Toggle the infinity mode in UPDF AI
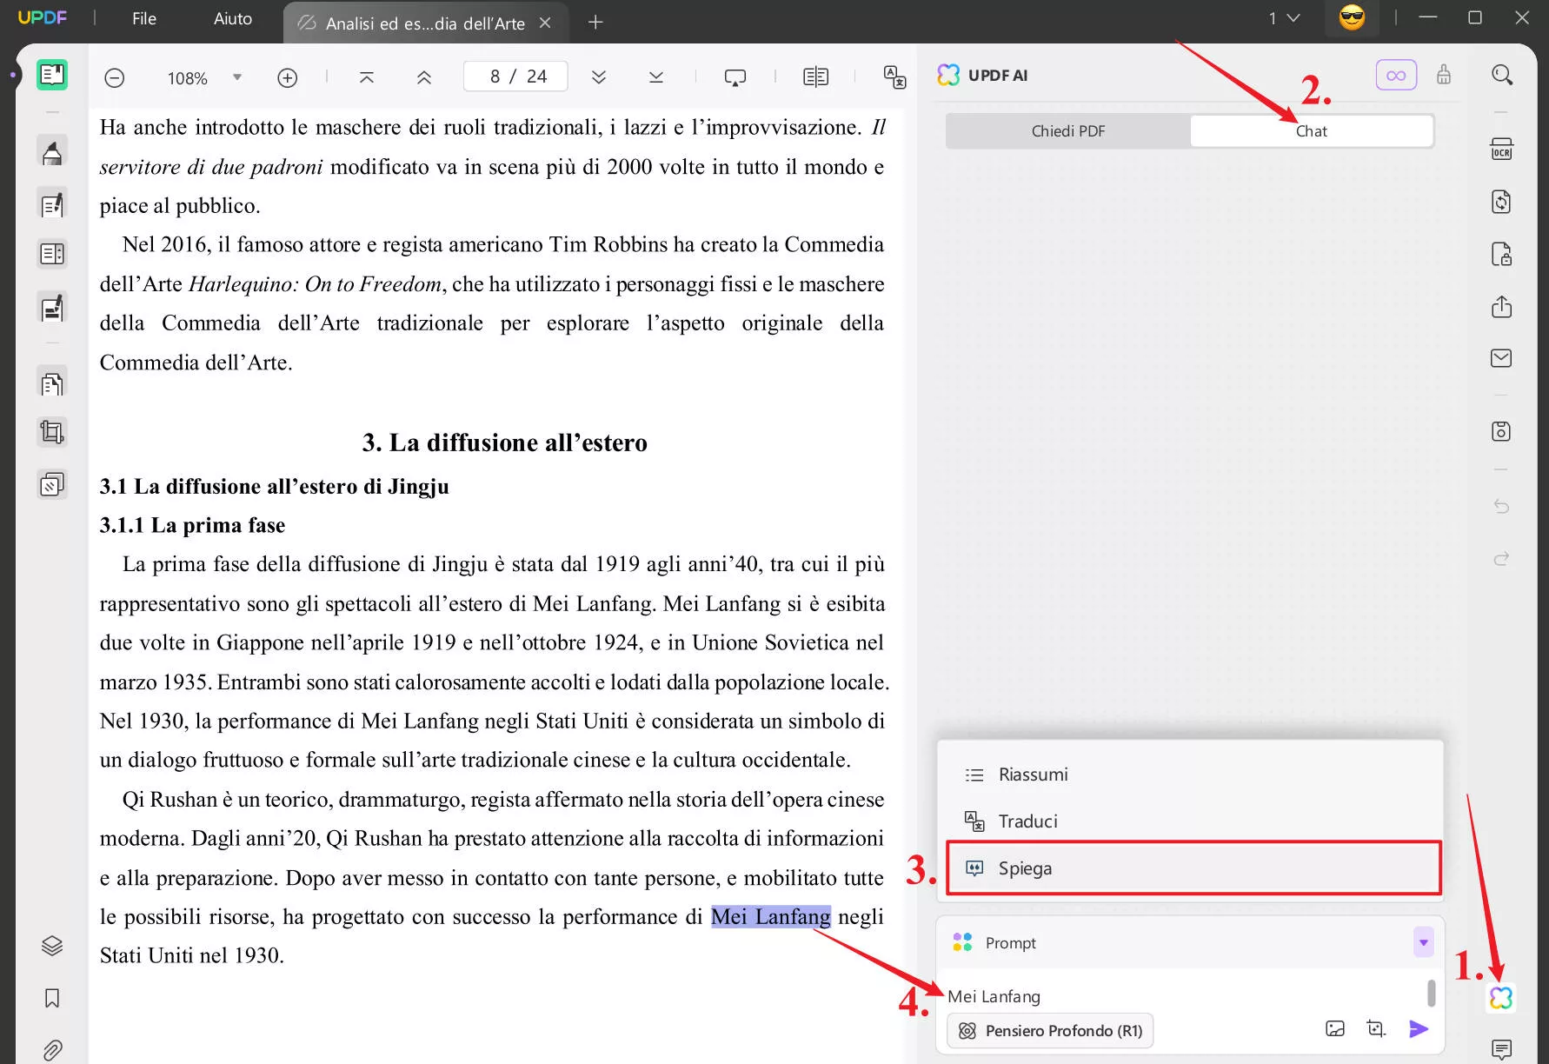 (1395, 75)
